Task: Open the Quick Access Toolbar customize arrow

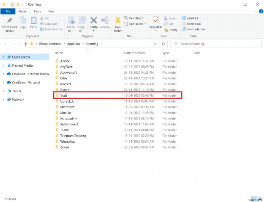Action: click(x=22, y=5)
